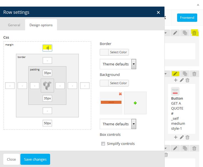Viewport: 203px width, 167px height.
Task: Click the Save changes button
Action: click(x=35, y=159)
